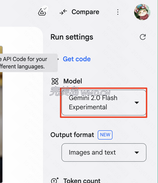Click the Token count label
158x183 pixels.
tap(82, 180)
